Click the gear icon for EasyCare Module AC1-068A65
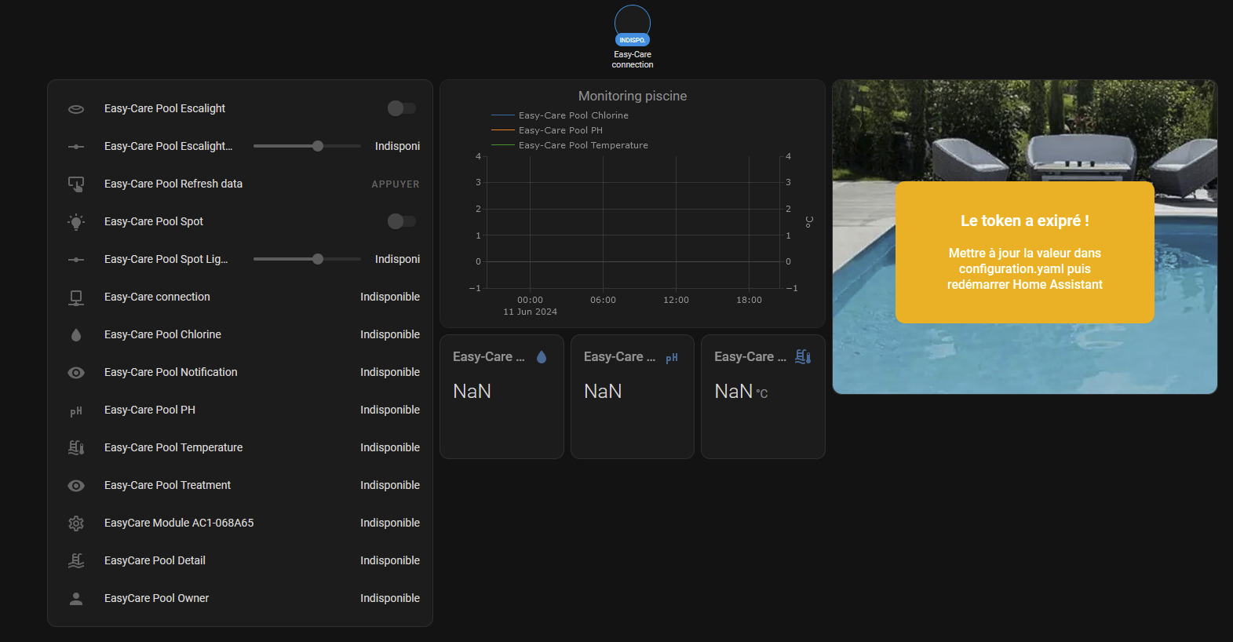1233x642 pixels. click(x=76, y=523)
